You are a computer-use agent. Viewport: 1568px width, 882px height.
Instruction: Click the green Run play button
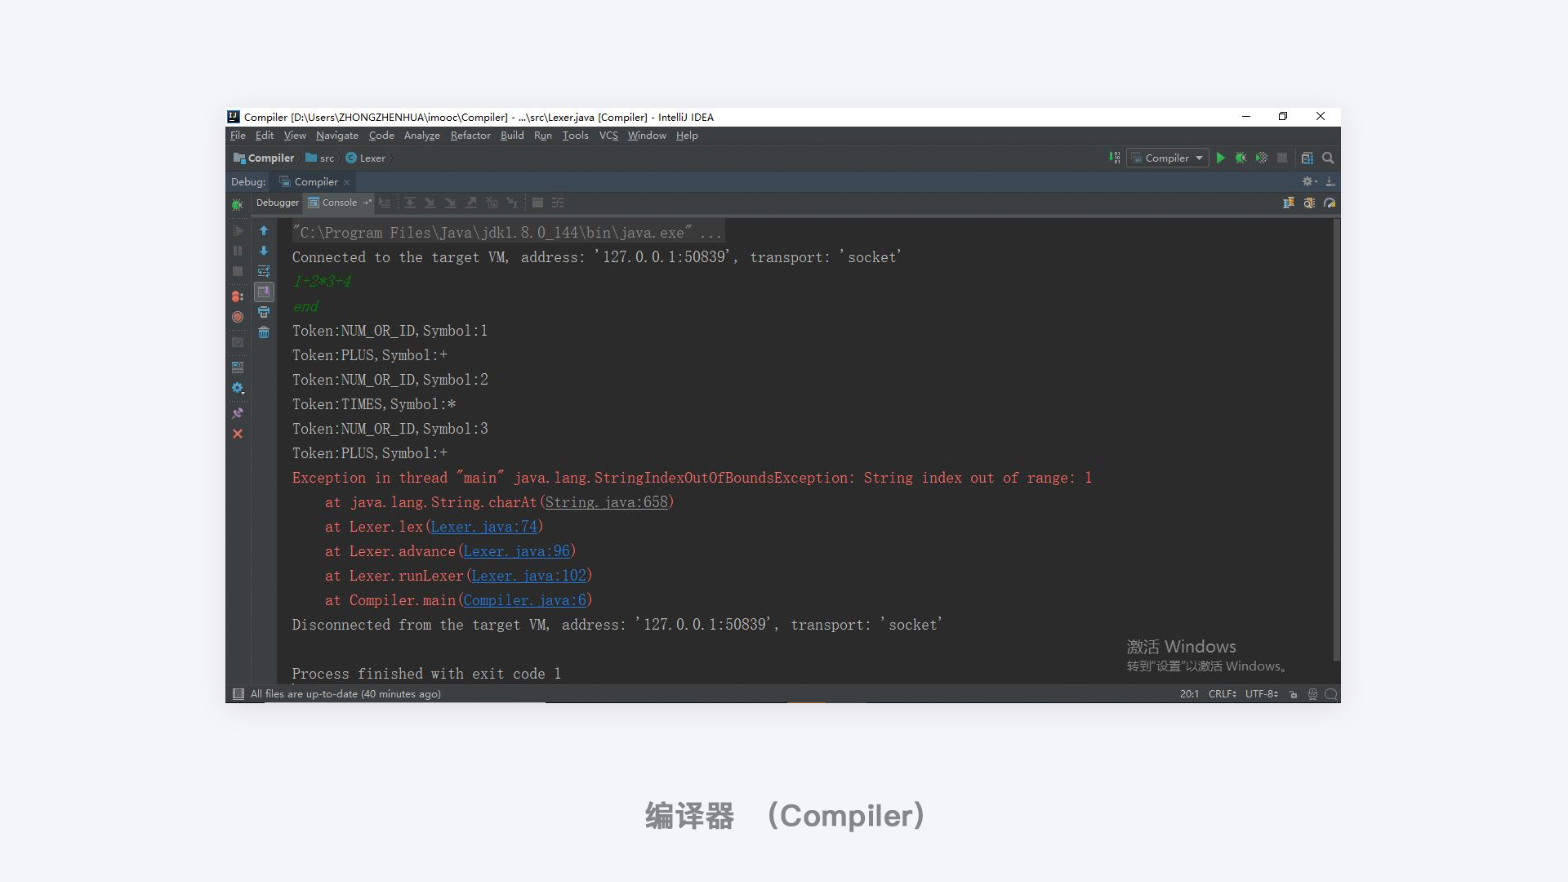pyautogui.click(x=1221, y=158)
